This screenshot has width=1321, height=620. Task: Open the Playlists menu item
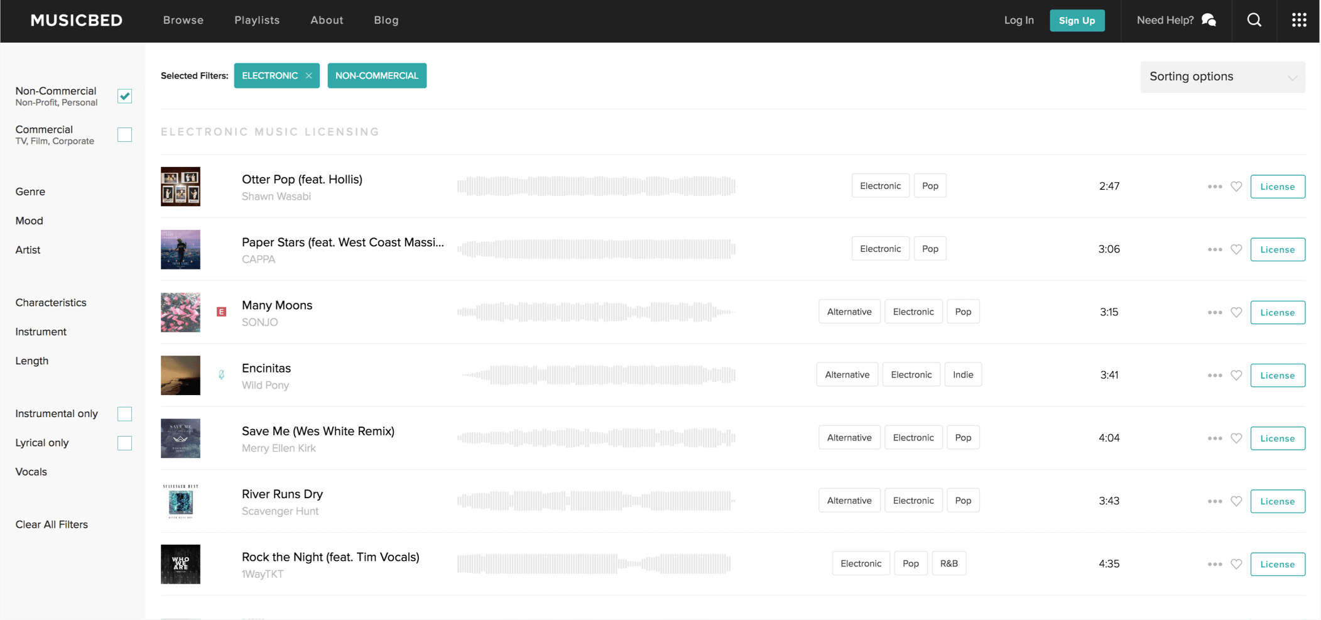257,20
